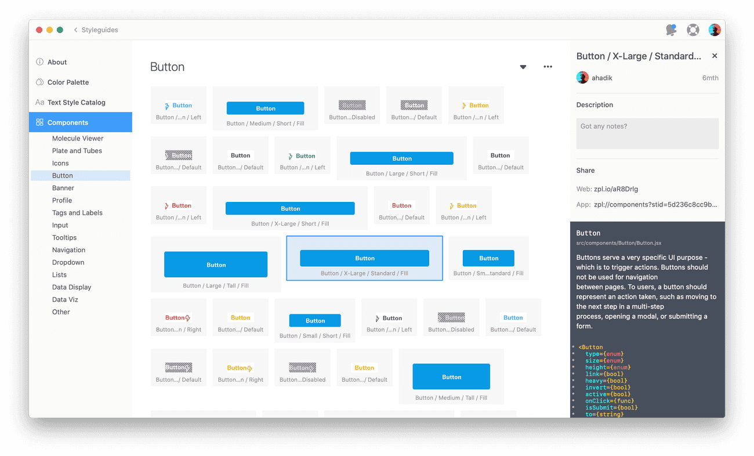Select the Button / Medium / Short / Fill thumbnail

coord(265,108)
